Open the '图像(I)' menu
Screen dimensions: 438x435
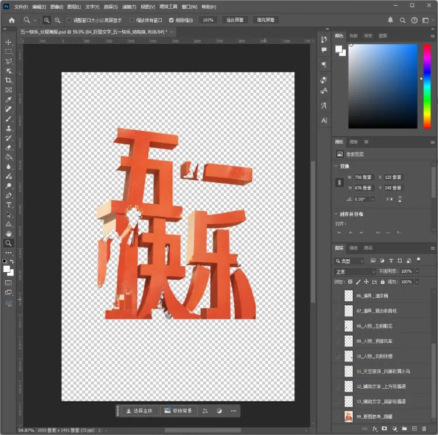pos(57,6)
